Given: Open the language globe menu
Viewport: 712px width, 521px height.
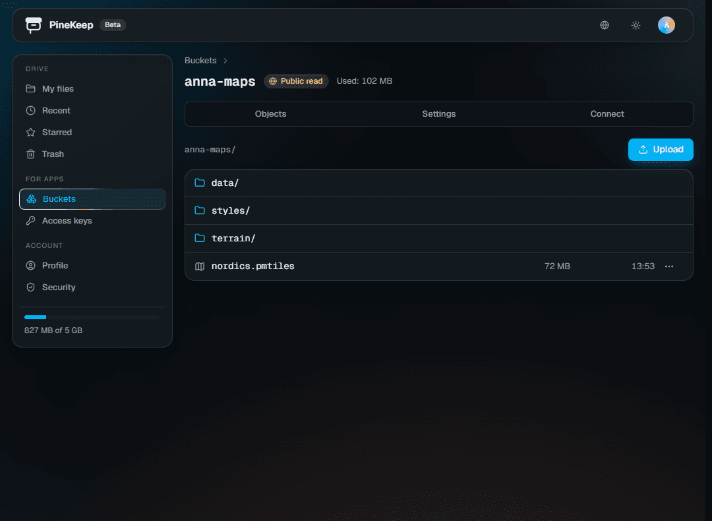Looking at the screenshot, I should click(605, 25).
